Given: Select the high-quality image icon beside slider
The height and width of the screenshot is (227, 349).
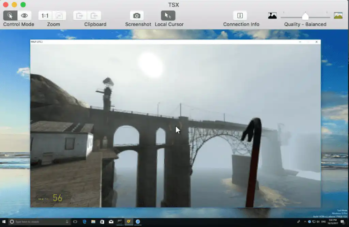Looking at the screenshot, I should (x=338, y=16).
